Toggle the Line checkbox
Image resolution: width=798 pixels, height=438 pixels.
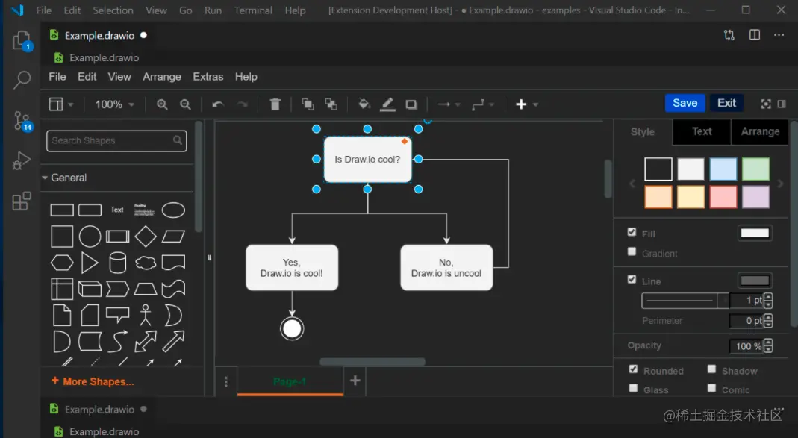click(632, 279)
